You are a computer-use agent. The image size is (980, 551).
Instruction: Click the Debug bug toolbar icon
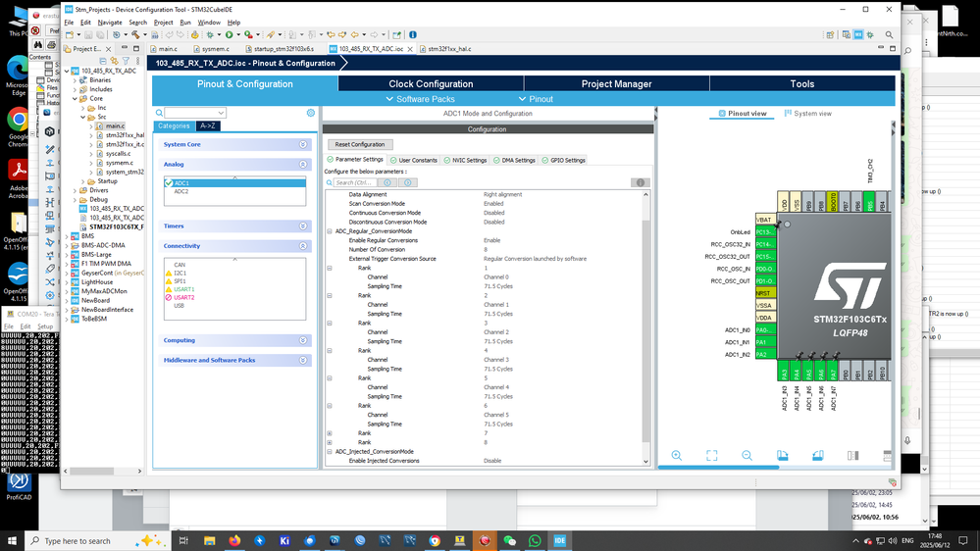(x=210, y=35)
